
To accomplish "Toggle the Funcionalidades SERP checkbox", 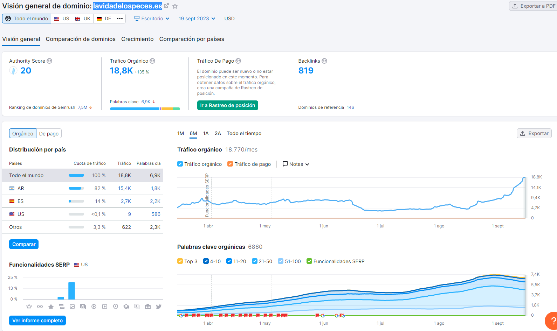I will pyautogui.click(x=309, y=261).
